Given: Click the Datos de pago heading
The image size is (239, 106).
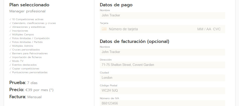Looking at the screenshot, I should pyautogui.click(x=116, y=5).
